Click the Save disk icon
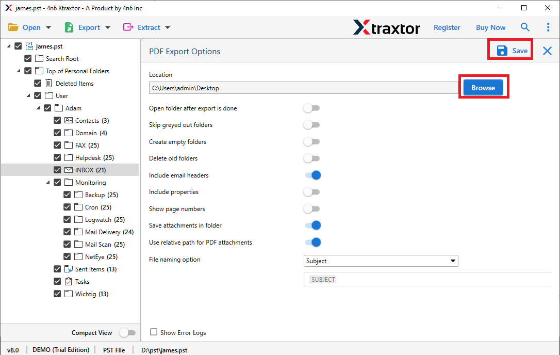Image resolution: width=560 pixels, height=355 pixels. (503, 50)
